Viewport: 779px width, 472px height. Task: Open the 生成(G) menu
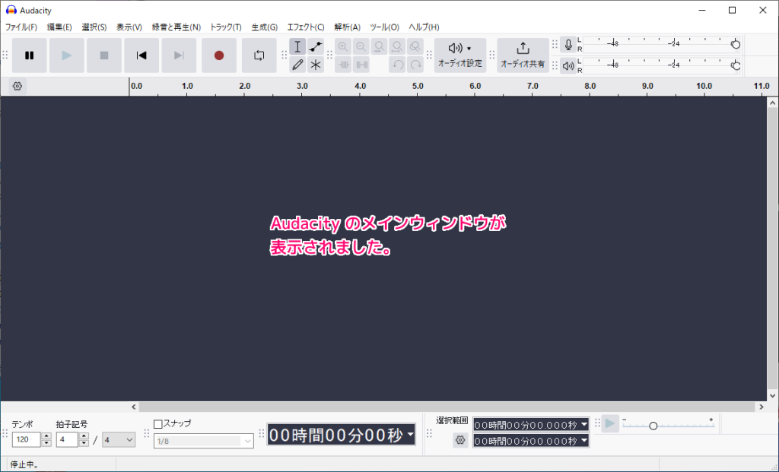(264, 27)
